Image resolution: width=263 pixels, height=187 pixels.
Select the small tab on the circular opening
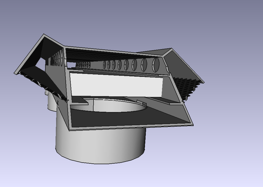point(141,103)
